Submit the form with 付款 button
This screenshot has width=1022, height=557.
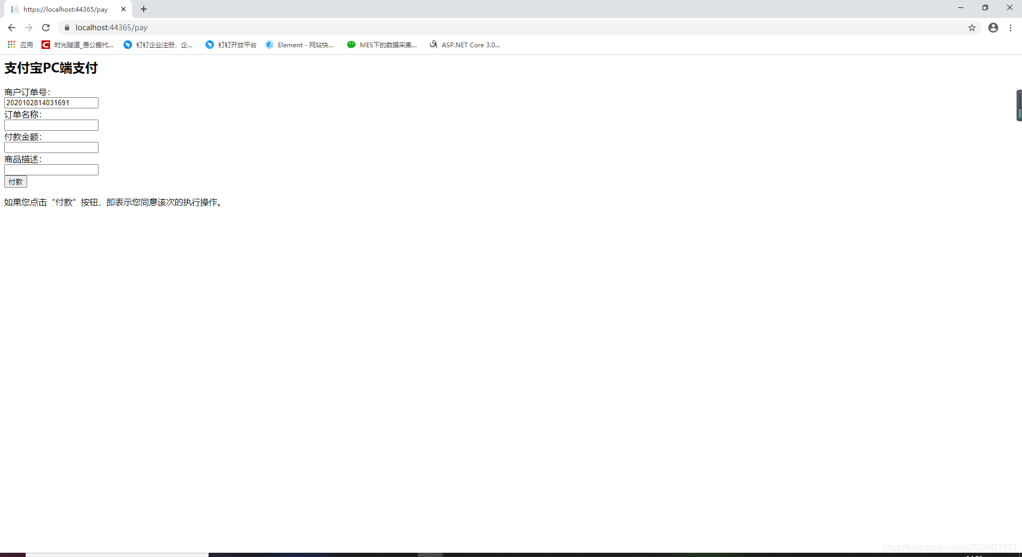pyautogui.click(x=15, y=182)
